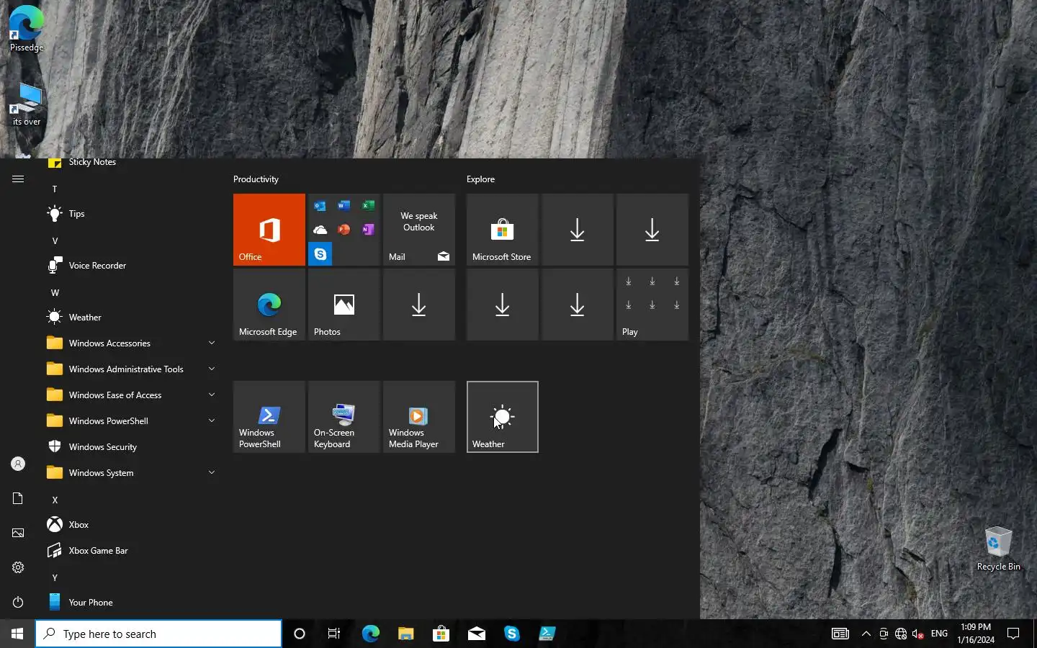Click the Productivity group heading

256,179
